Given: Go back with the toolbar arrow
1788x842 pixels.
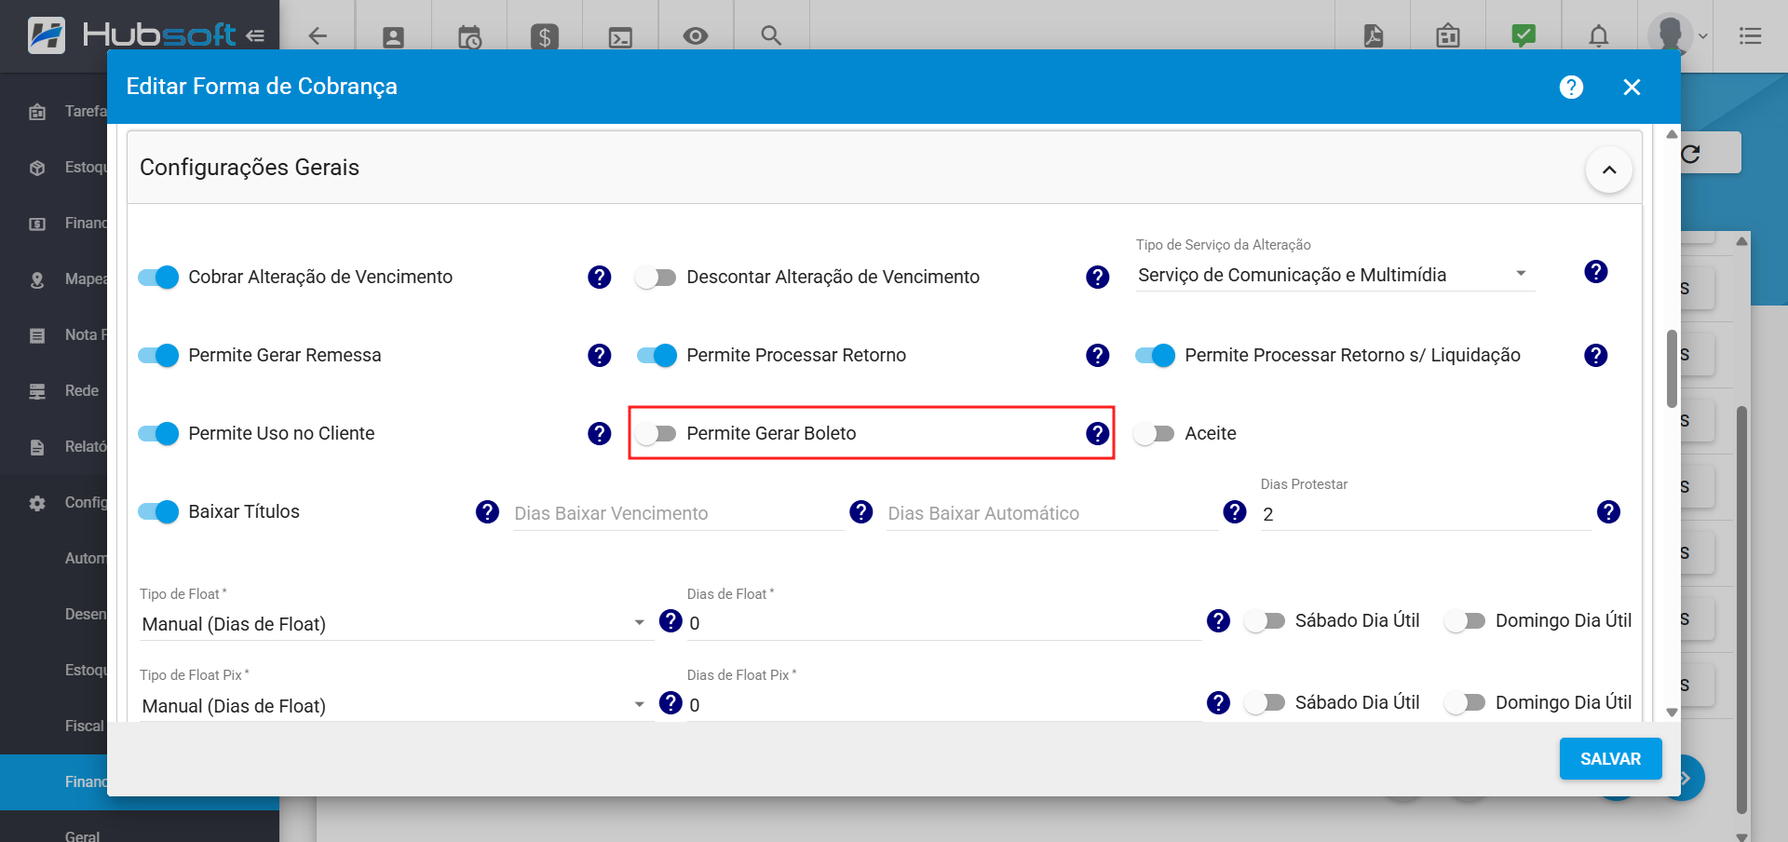Looking at the screenshot, I should 318,36.
